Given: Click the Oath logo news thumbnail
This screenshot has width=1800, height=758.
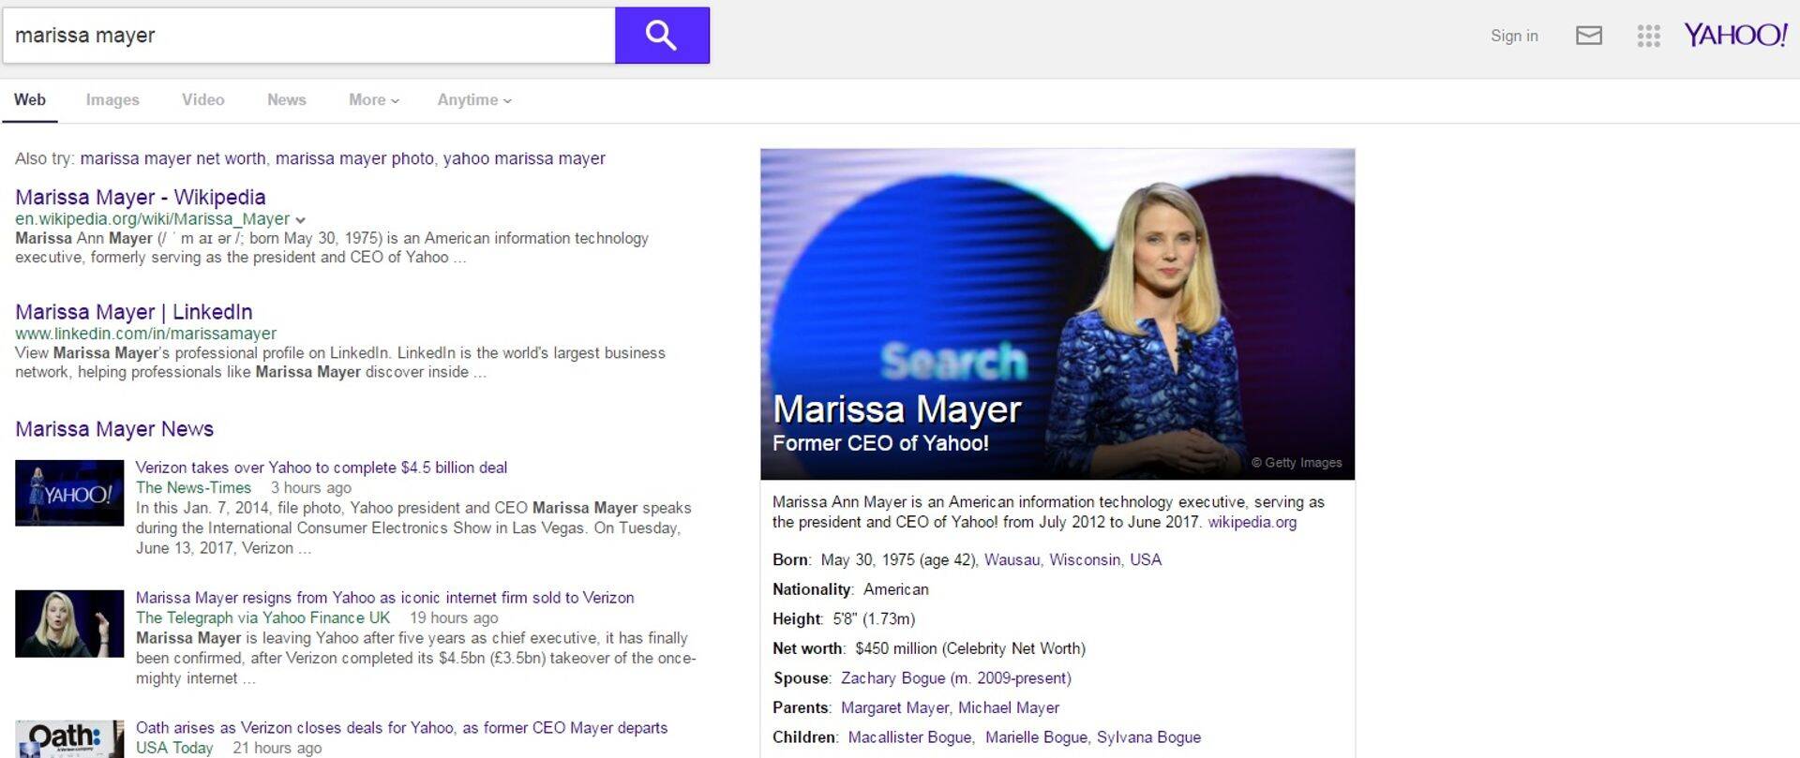Looking at the screenshot, I should click(69, 738).
